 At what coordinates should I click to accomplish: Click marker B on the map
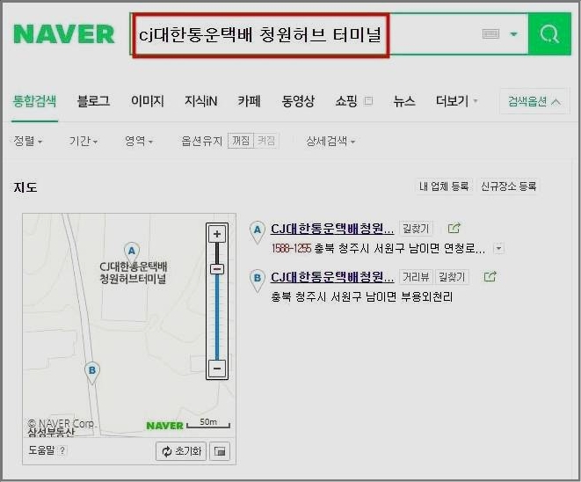click(x=92, y=371)
